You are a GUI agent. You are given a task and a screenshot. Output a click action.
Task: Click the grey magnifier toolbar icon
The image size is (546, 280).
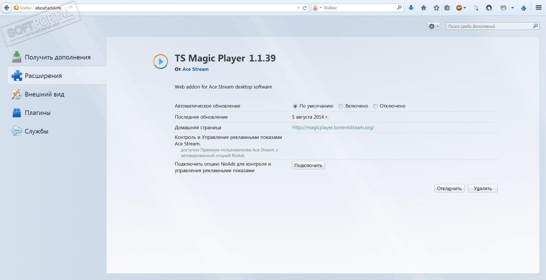[476, 8]
